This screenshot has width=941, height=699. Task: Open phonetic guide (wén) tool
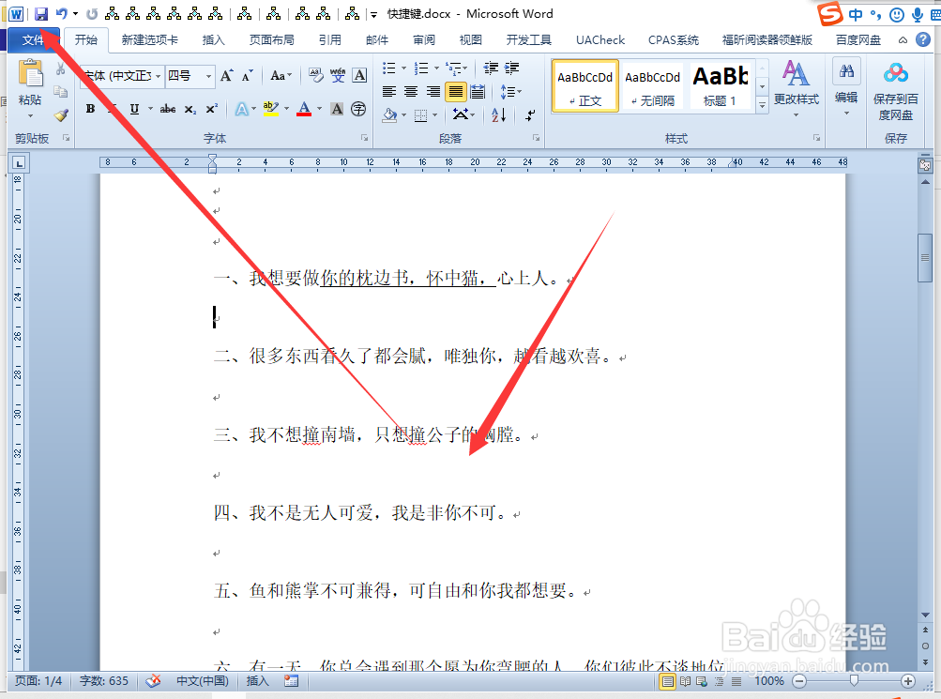tap(338, 75)
